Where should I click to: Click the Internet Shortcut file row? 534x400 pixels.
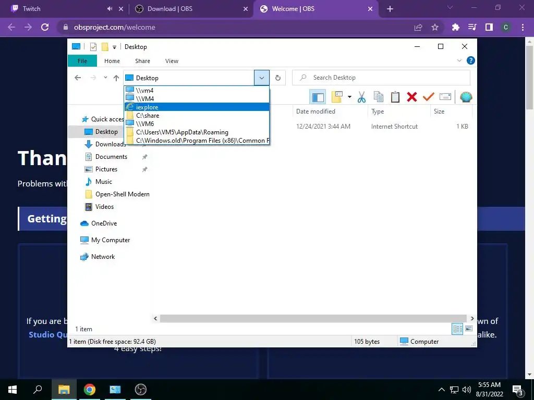coord(382,126)
